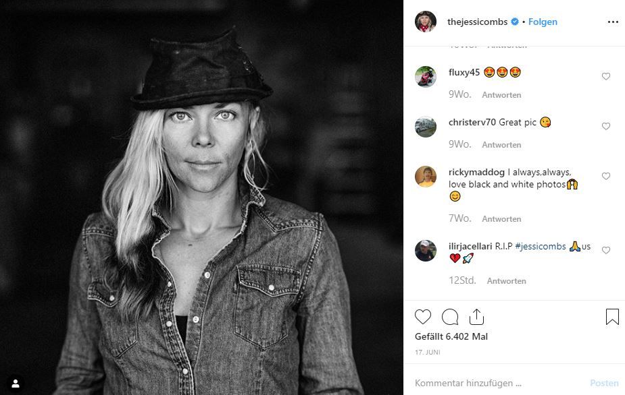
Task: Reply to fluxy45 via Antworten
Action: (501, 95)
